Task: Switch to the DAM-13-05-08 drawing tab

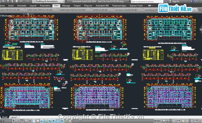Action: click(100, 10)
